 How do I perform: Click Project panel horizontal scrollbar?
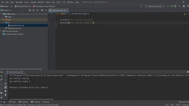(x=21, y=69)
